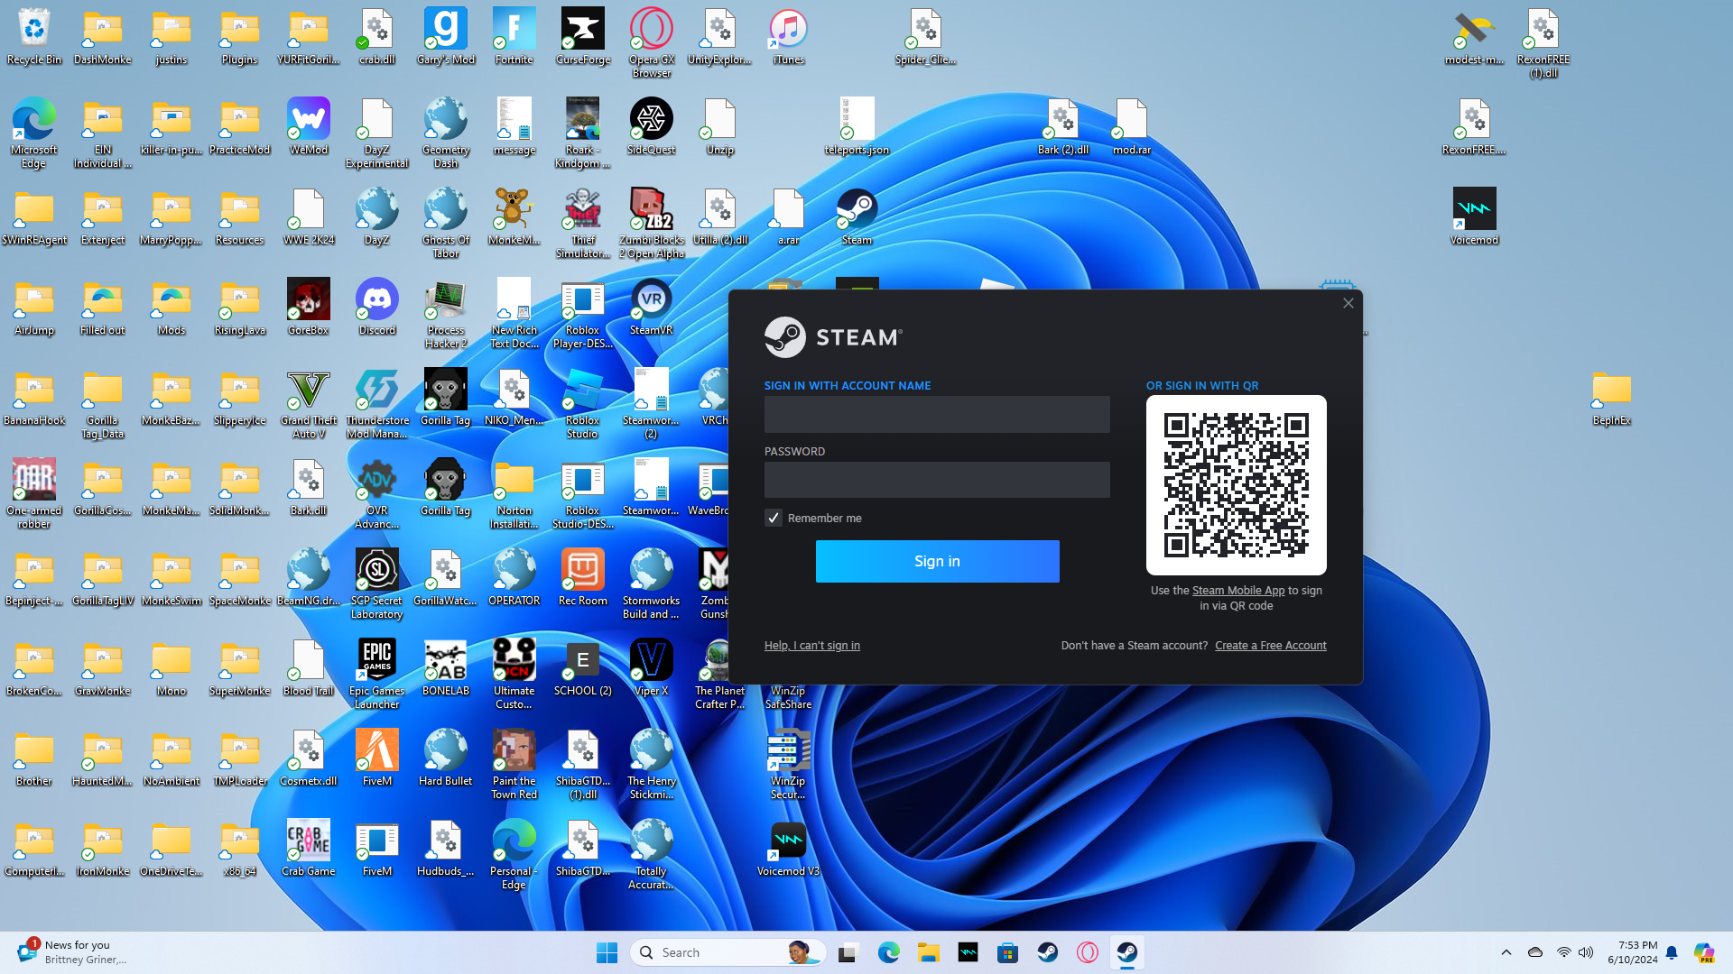Open SideQuest desktop shortcut
This screenshot has height=974, width=1733.
point(651,121)
